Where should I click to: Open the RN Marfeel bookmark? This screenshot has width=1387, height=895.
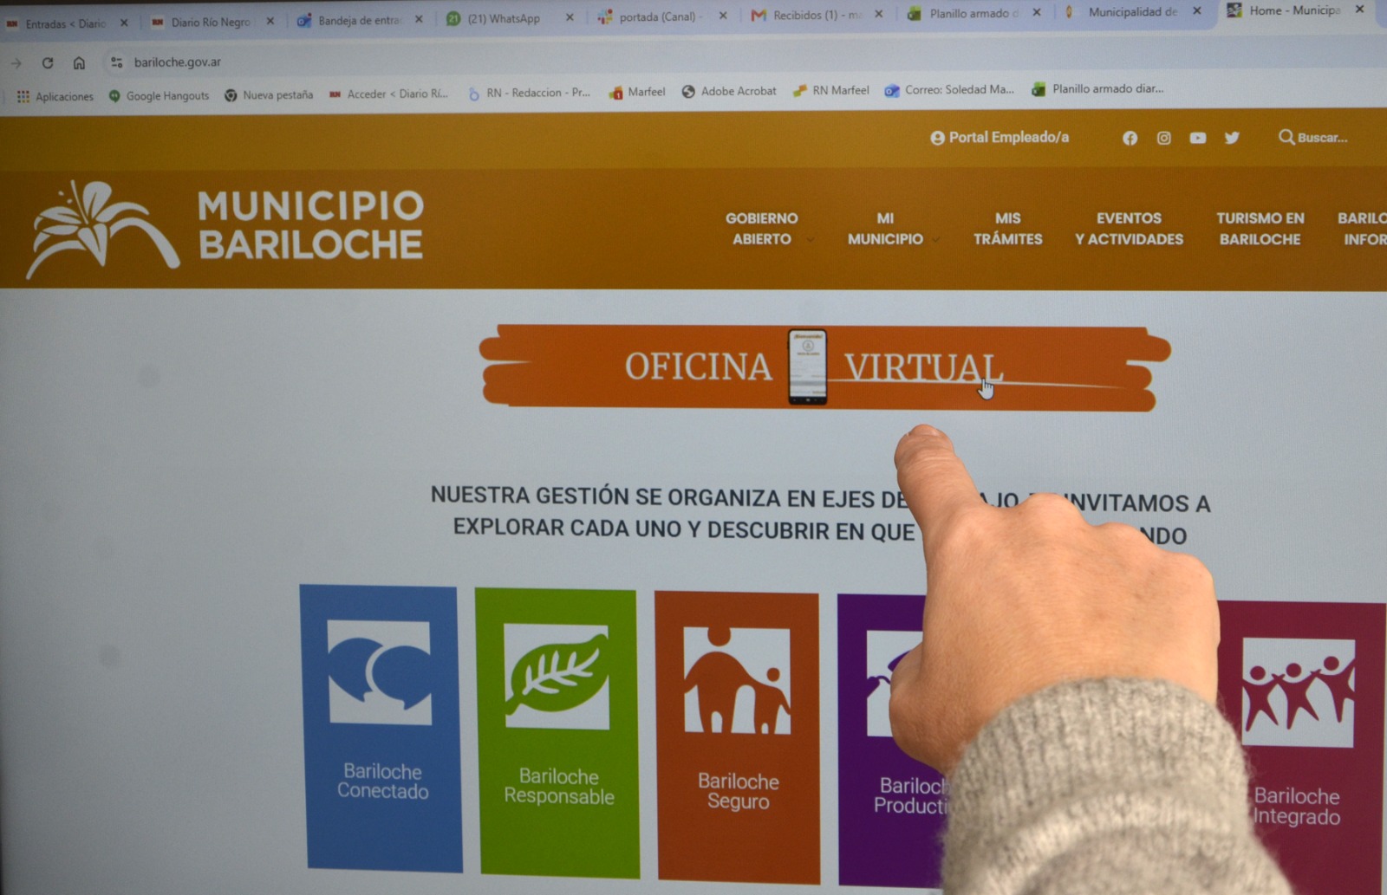831,90
